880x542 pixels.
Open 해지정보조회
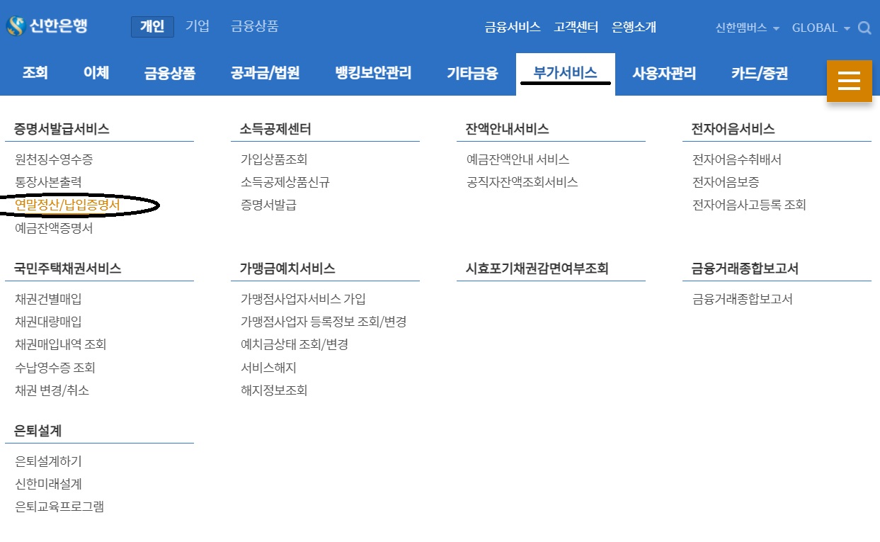click(274, 390)
